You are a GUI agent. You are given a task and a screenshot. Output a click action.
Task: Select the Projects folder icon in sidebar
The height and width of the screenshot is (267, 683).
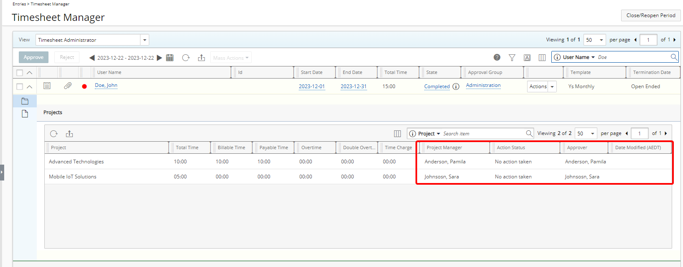[x=25, y=101]
